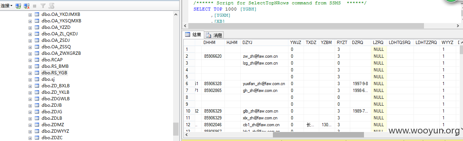The height and width of the screenshot is (141, 463).
Task: Switch to the 结果 results tab
Action: pyautogui.click(x=193, y=35)
